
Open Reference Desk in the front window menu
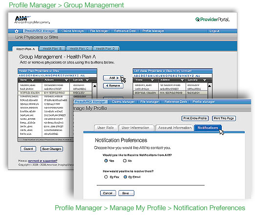click(175, 102)
